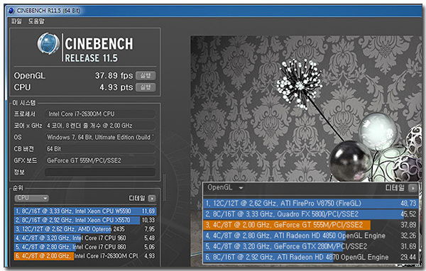
Task: Select the ATI FirePro V8750 OpenGL entry
Action: tap(310, 204)
